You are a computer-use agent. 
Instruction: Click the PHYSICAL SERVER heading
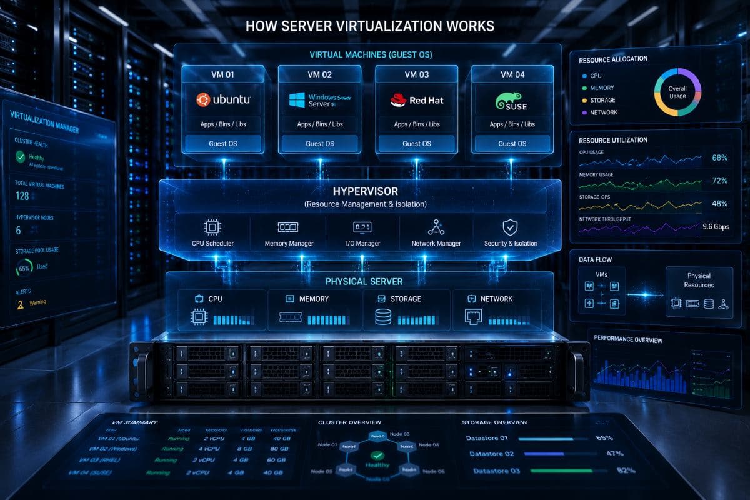coord(364,281)
